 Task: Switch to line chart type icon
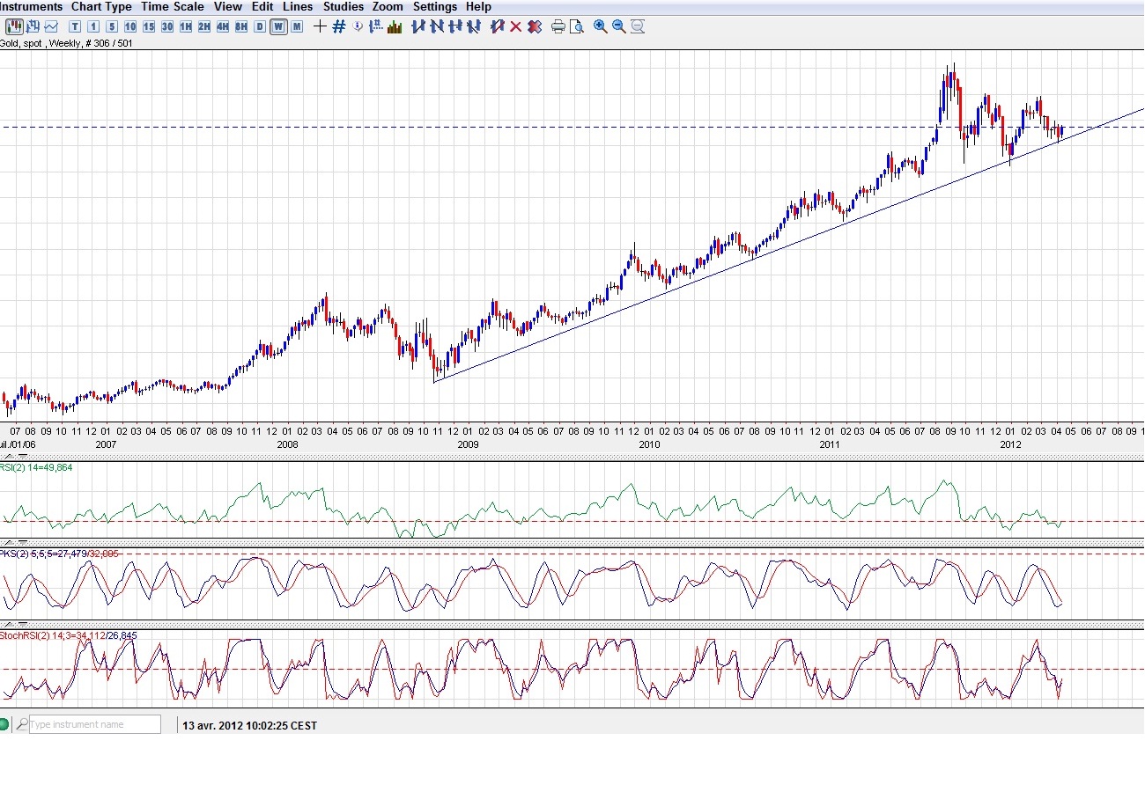click(x=51, y=26)
